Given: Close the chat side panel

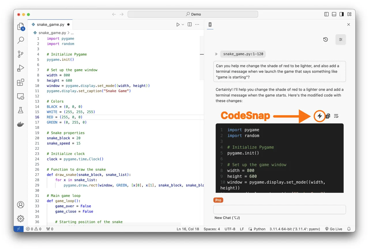Looking at the screenshot, I should click(x=349, y=24).
